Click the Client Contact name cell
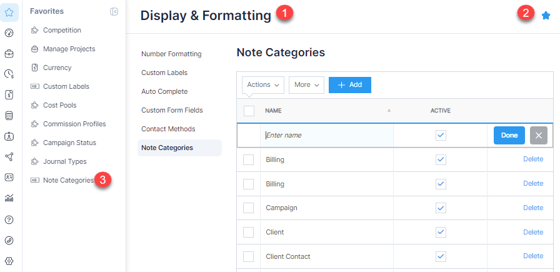Viewport: 560px width, 272px height. [327, 256]
